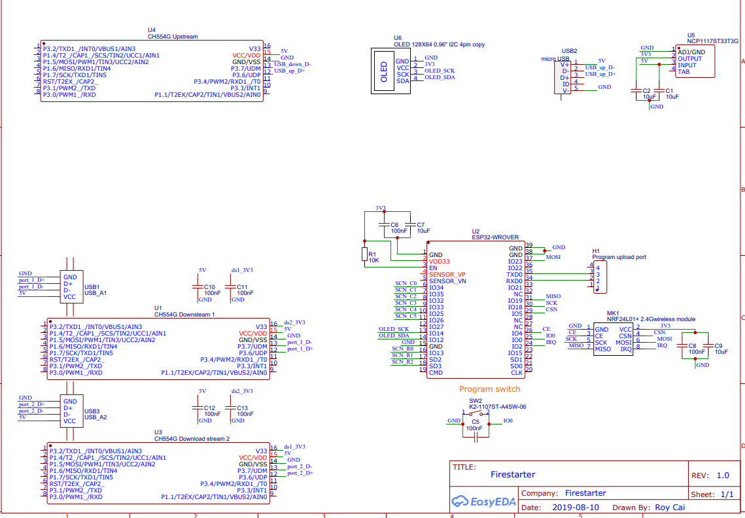The image size is (745, 518).
Task: Select capacitor C1 10uF
Action: [659, 90]
